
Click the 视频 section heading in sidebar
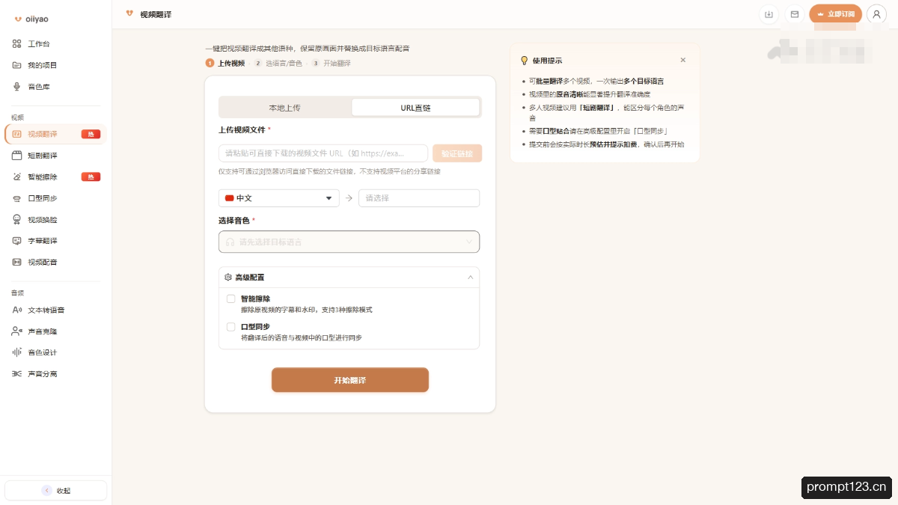coord(17,117)
